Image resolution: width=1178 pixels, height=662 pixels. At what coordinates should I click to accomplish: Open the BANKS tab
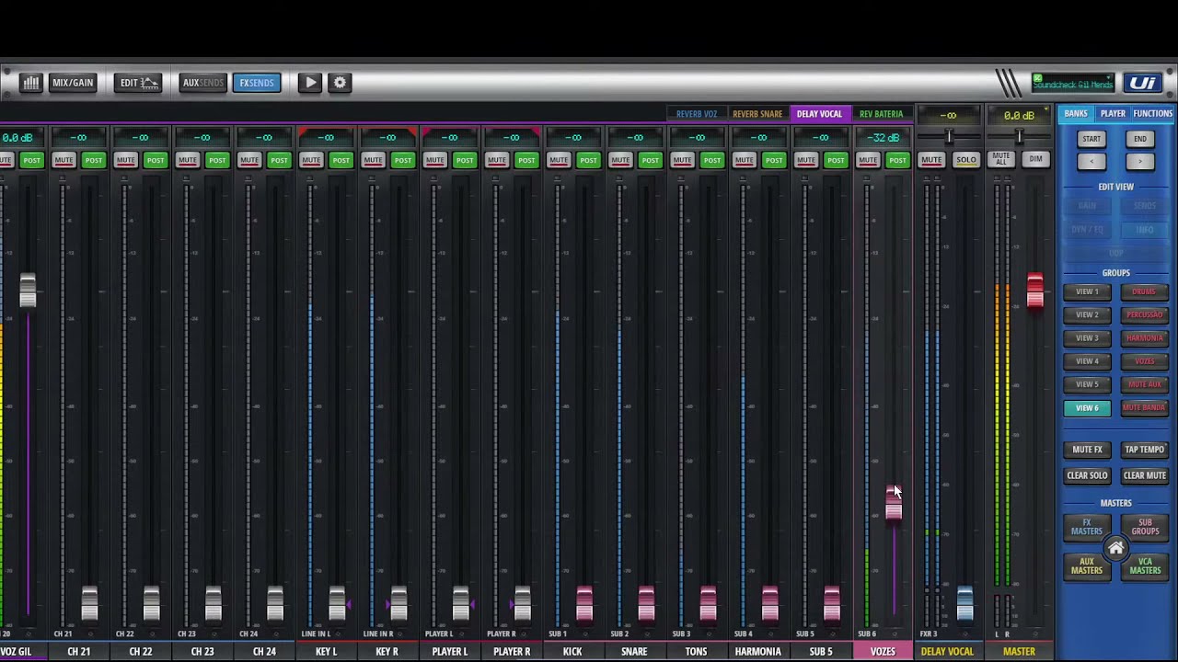tap(1076, 114)
